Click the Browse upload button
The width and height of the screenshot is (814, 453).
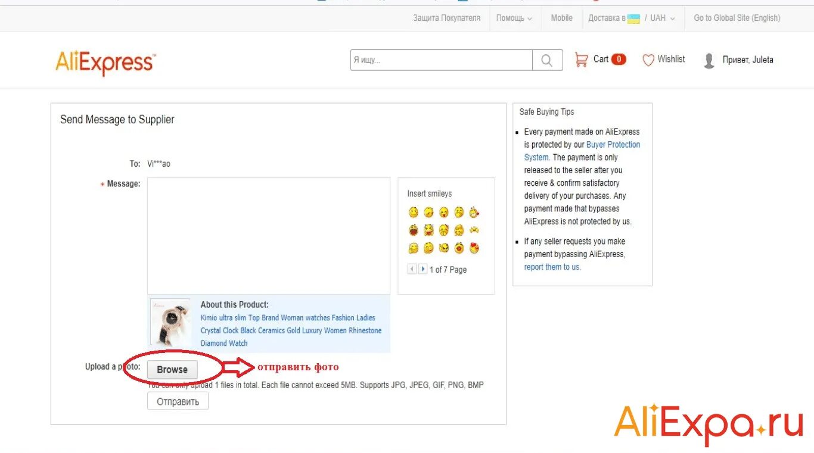[172, 370]
